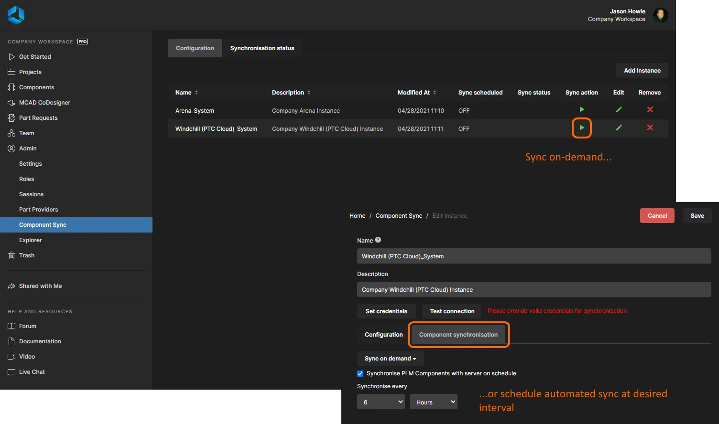Open the user profile avatar
This screenshot has height=424, width=719.
[660, 15]
